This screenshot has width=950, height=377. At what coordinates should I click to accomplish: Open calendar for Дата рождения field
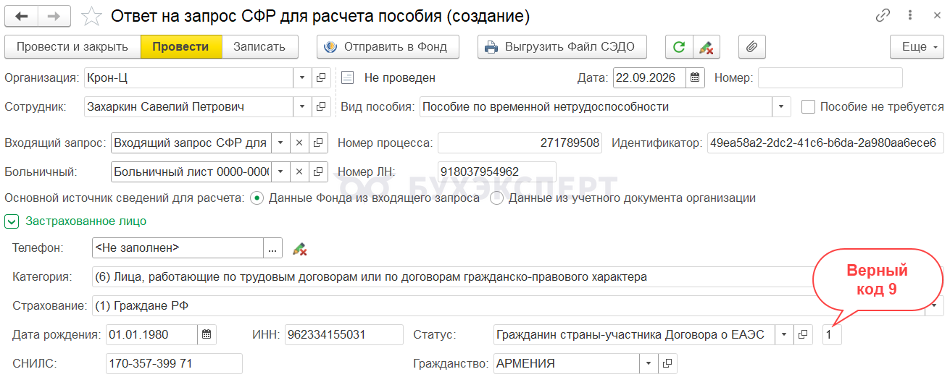[207, 334]
